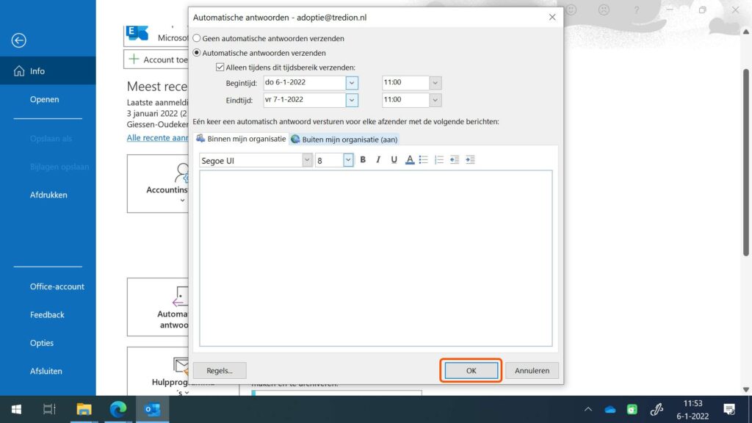Open the notification center
752x423 pixels.
(x=729, y=409)
